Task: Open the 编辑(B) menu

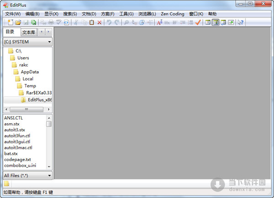Action: pos(32,14)
